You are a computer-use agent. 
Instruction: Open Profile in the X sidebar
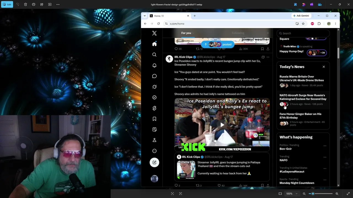point(154,140)
